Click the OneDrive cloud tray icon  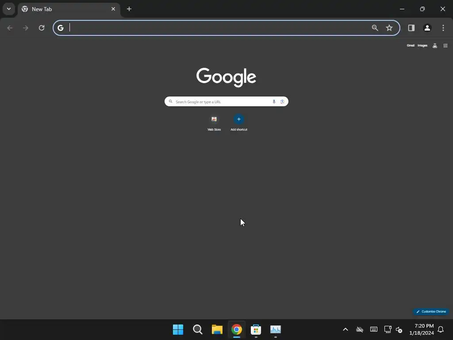coord(359,329)
